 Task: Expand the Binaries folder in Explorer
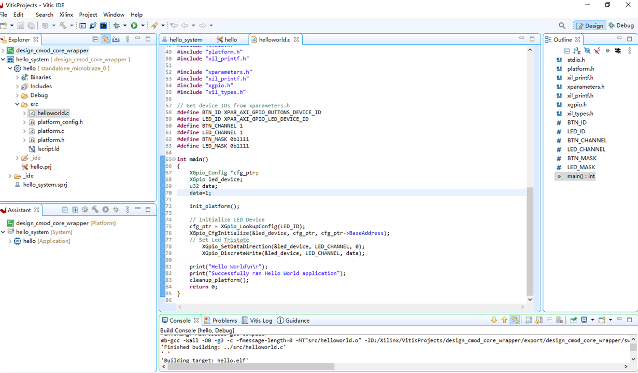coord(17,77)
